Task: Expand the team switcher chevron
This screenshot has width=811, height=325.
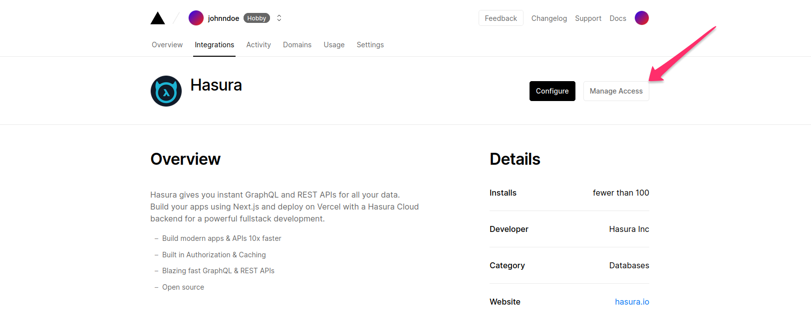Action: click(279, 18)
